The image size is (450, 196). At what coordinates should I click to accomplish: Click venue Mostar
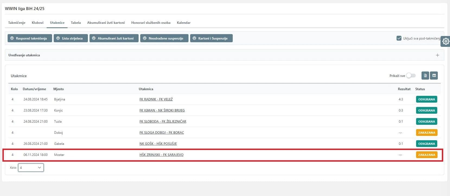tap(59, 155)
